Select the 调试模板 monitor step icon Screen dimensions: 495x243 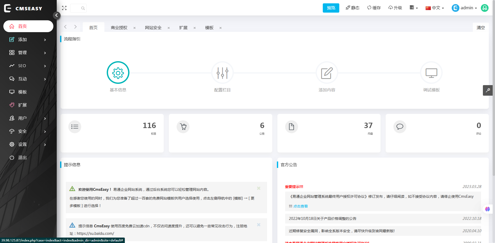[431, 73]
